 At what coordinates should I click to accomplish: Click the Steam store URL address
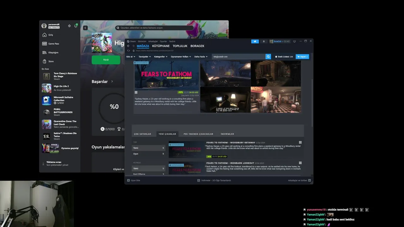click(x=155, y=50)
